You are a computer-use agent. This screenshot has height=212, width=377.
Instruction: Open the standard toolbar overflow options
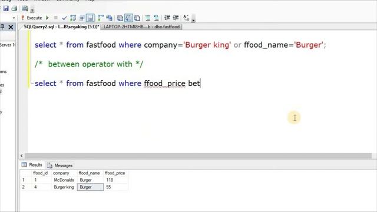pyautogui.click(x=32, y=10)
